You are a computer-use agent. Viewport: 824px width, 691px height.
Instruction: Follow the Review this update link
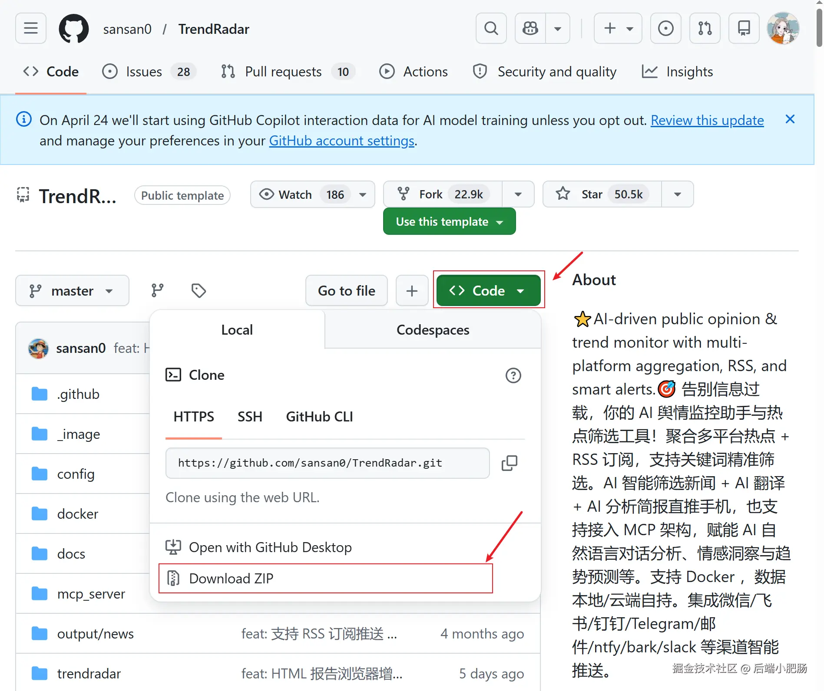(x=707, y=120)
